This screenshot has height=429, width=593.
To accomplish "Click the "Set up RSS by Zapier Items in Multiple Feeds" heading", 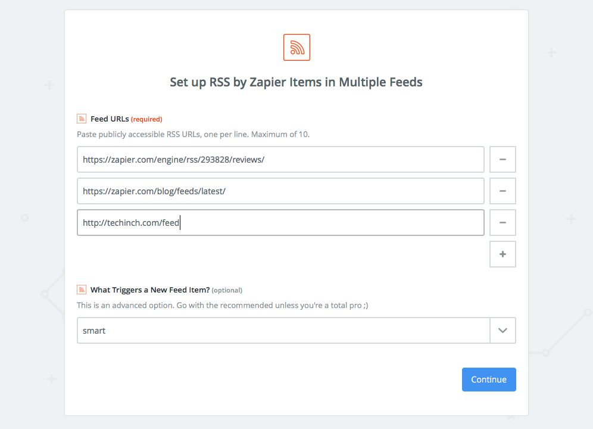I will click(296, 82).
